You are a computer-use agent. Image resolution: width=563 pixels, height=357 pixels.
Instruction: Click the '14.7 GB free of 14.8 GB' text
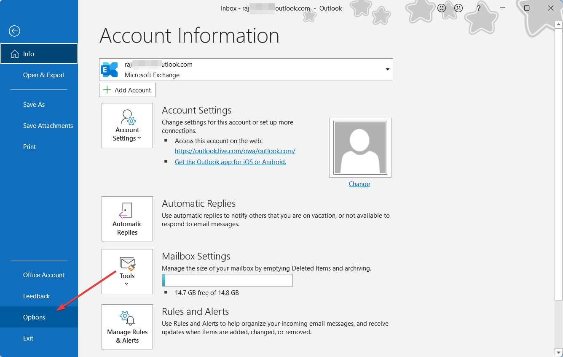point(207,292)
